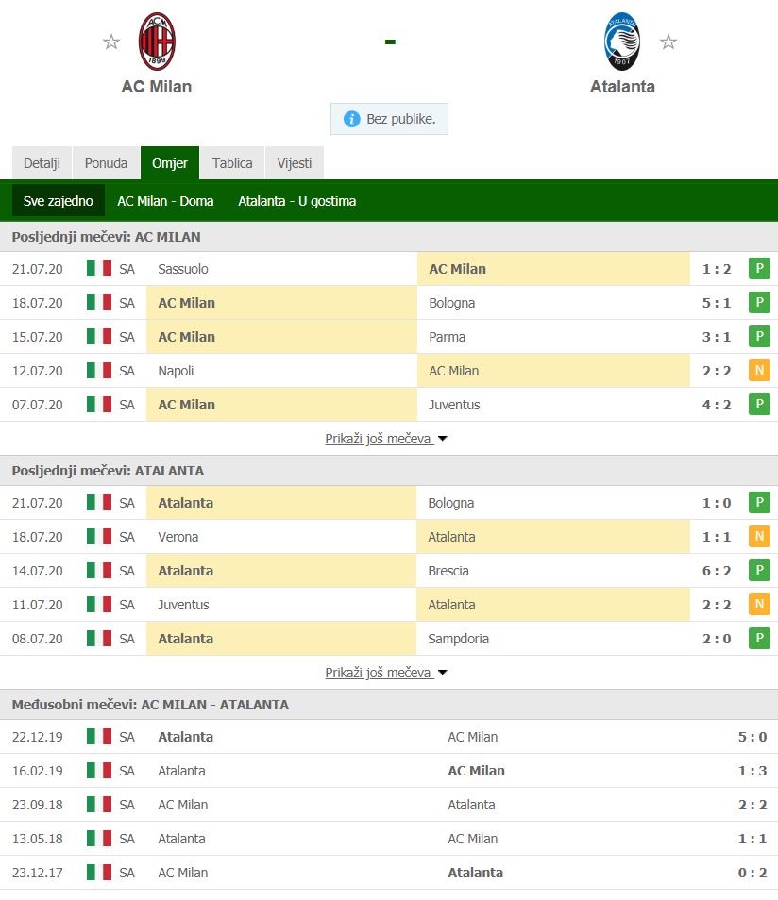Open the Atalanta vs Brescia 6:2 match row
Screen dimensions: 778x900
(389, 571)
